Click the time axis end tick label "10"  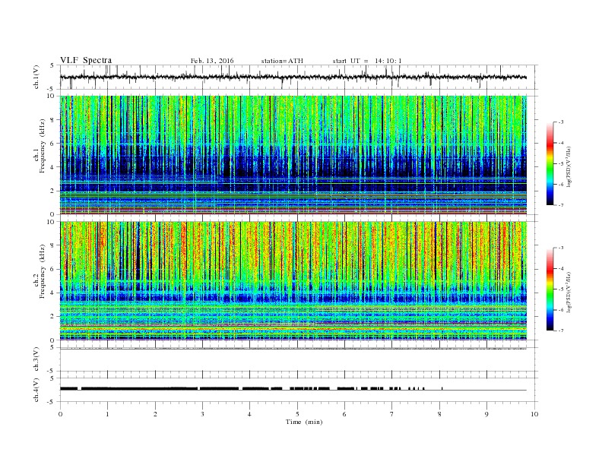pos(534,414)
